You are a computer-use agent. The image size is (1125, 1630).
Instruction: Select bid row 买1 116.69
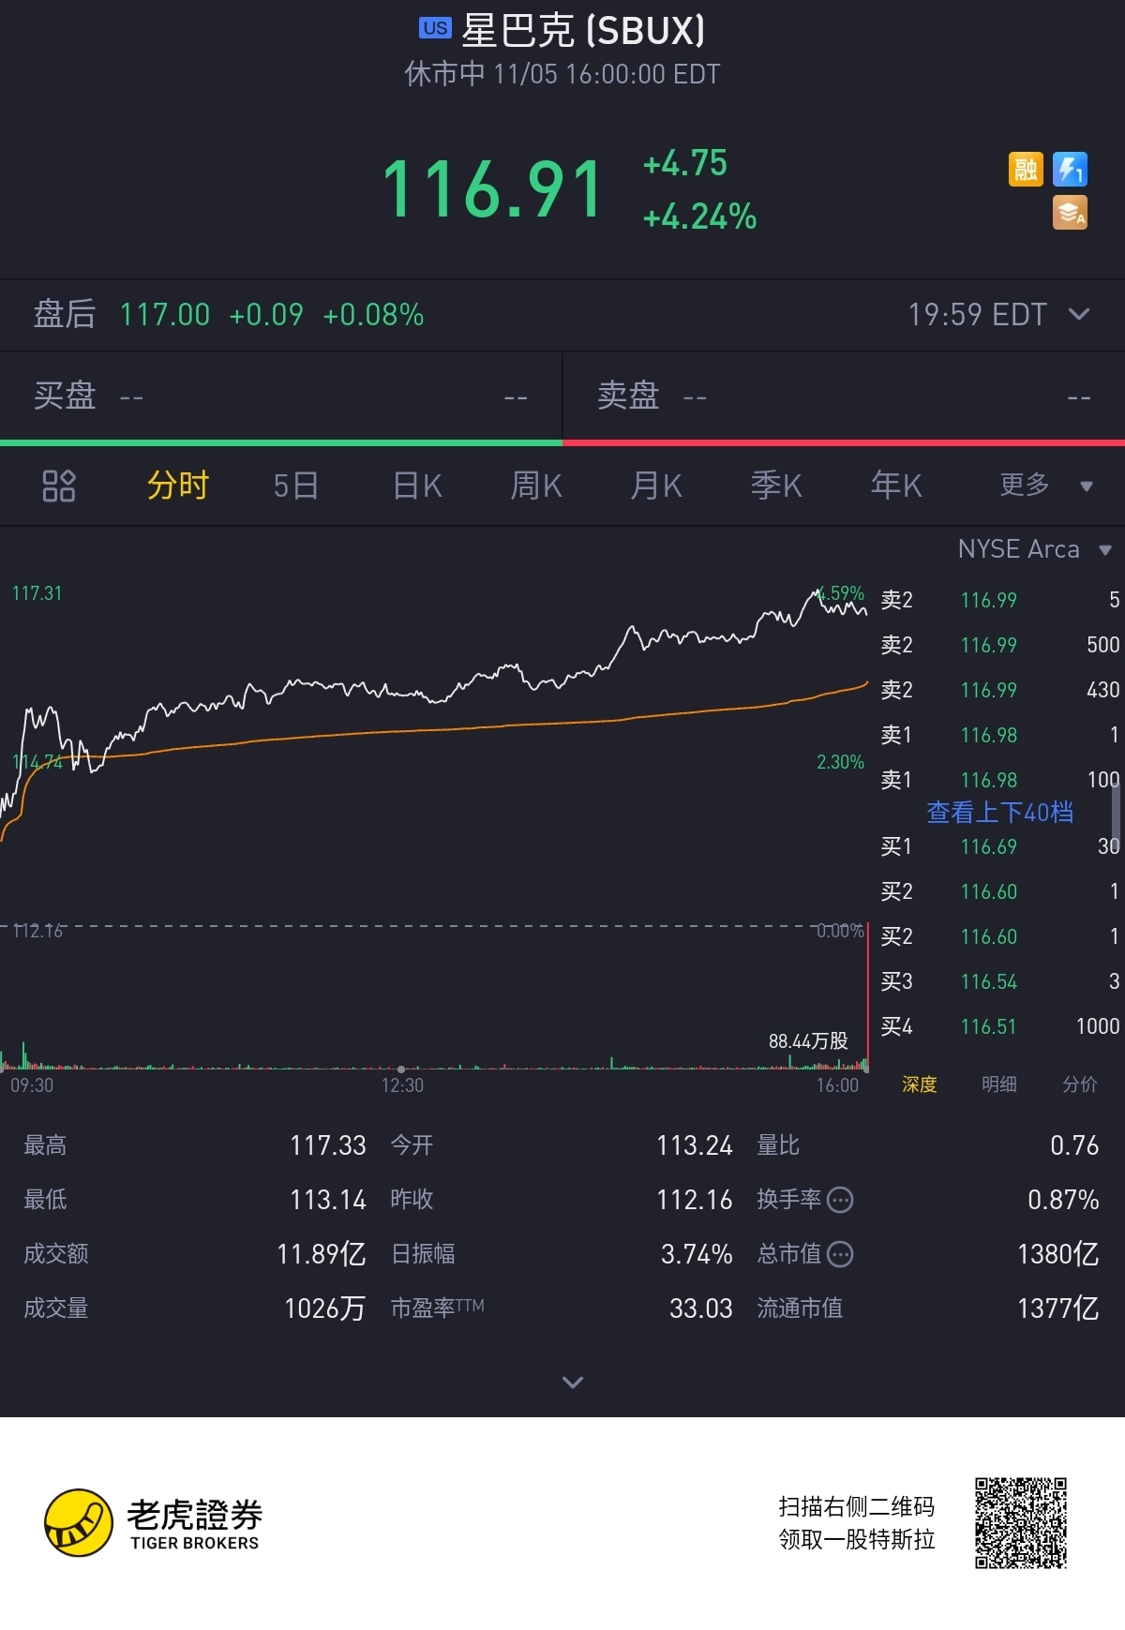[999, 846]
